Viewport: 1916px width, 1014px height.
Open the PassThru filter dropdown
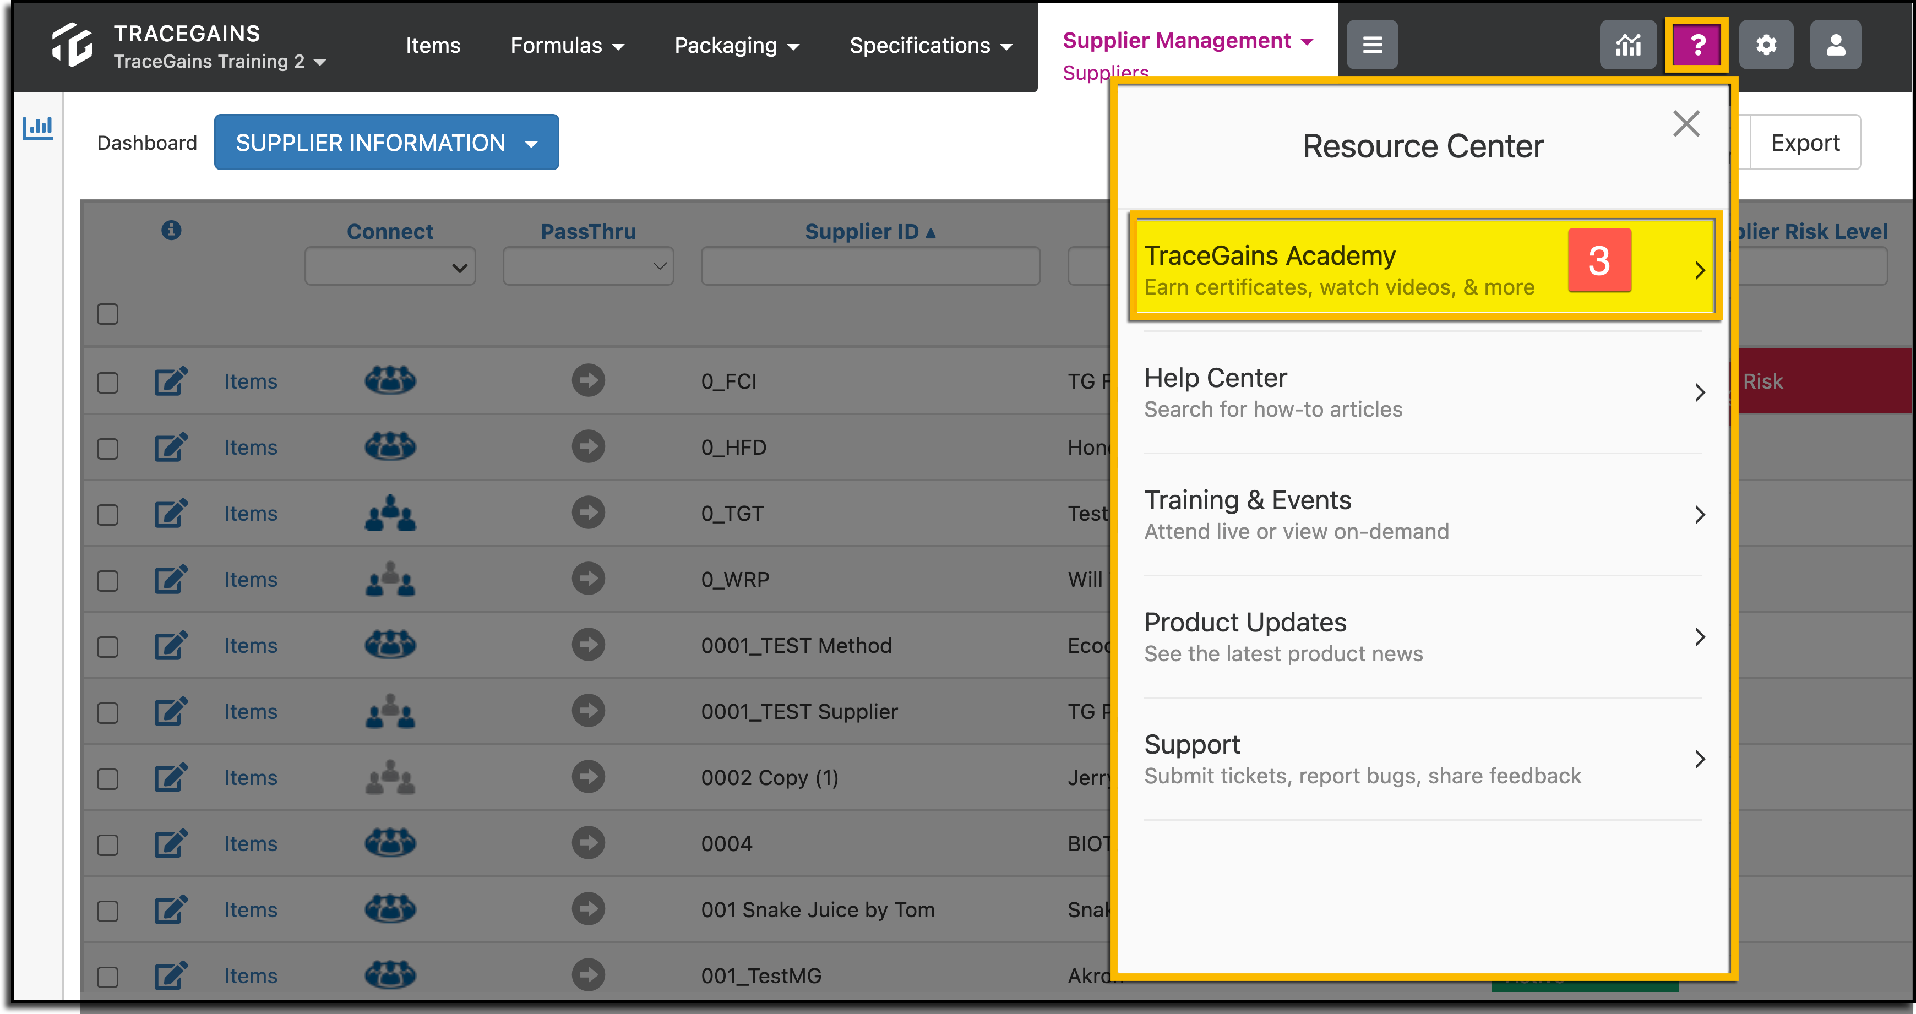587,266
